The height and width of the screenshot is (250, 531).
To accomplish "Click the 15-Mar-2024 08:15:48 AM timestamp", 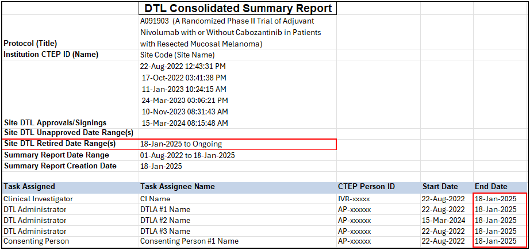I will tap(184, 123).
